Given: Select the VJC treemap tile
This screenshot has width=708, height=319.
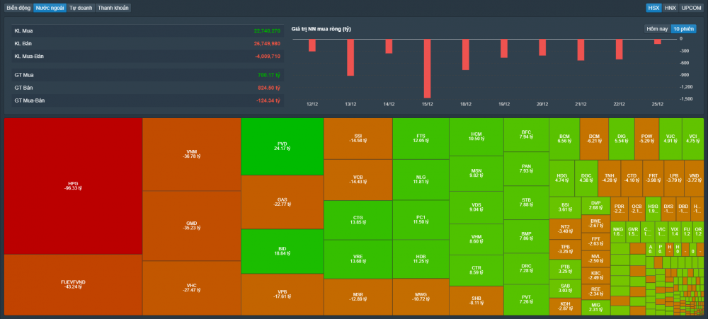Looking at the screenshot, I should (670, 139).
